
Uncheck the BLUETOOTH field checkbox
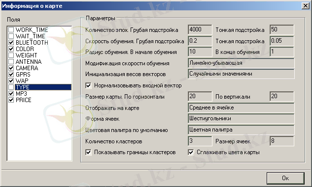coord(11,42)
